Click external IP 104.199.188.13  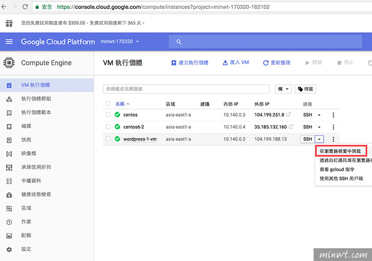[x=270, y=139]
